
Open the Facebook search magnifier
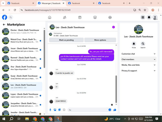click(x=11, y=17)
